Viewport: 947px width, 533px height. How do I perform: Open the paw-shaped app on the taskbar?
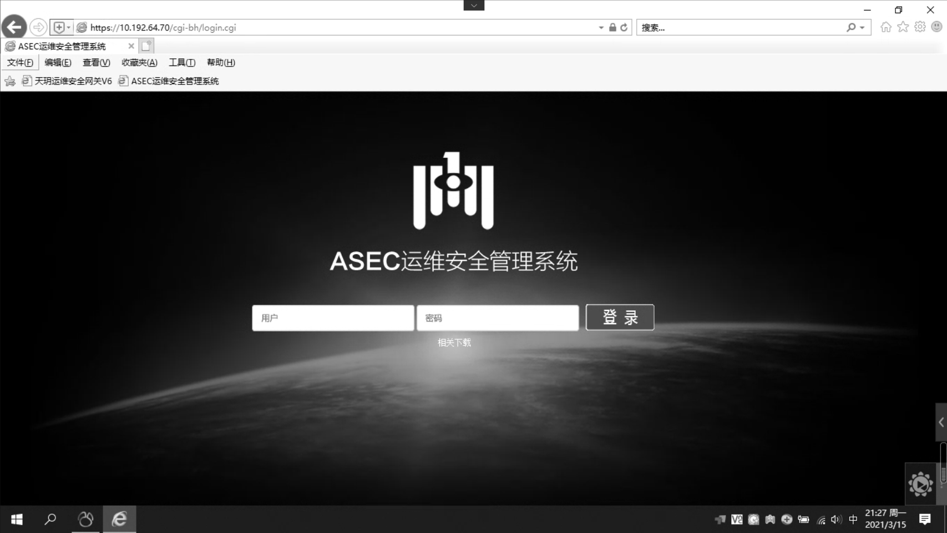[85, 519]
